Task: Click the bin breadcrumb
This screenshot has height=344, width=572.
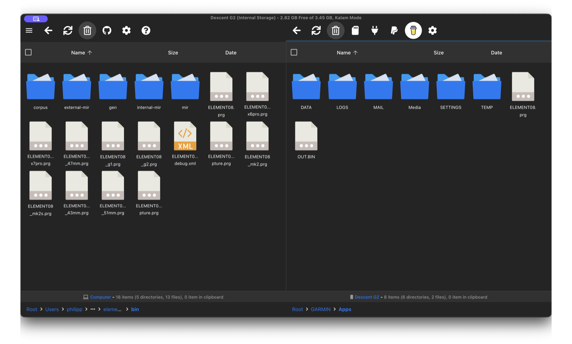Action: [135, 309]
